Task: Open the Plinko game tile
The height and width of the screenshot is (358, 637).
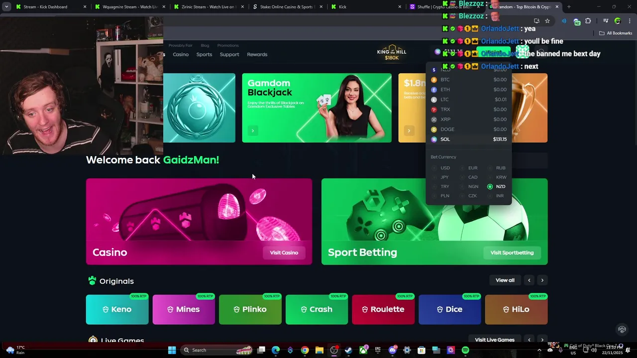Action: 250,309
